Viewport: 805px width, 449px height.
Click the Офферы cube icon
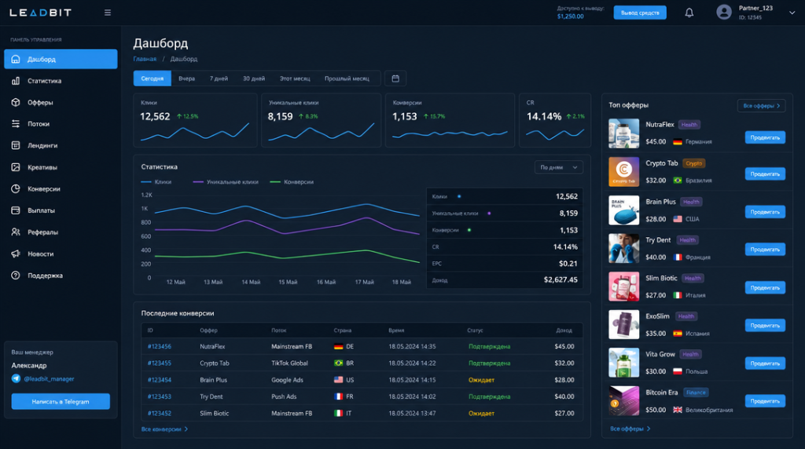(16, 103)
